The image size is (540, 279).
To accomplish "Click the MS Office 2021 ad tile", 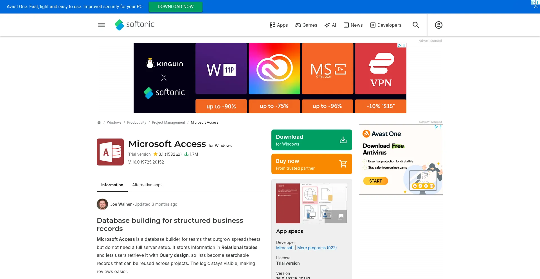I will pyautogui.click(x=328, y=69).
